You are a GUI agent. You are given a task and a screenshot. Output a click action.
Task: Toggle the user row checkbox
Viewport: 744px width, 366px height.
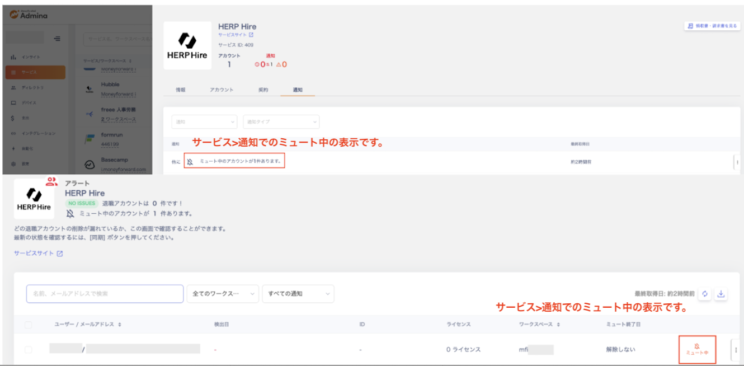click(x=29, y=349)
